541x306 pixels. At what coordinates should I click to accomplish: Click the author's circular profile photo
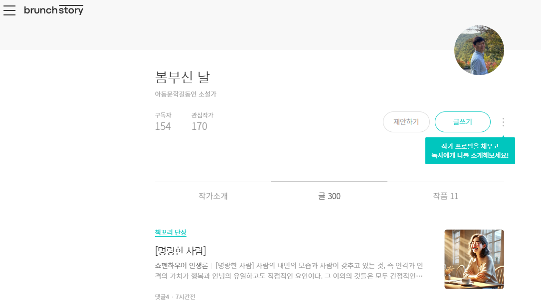pos(479,50)
